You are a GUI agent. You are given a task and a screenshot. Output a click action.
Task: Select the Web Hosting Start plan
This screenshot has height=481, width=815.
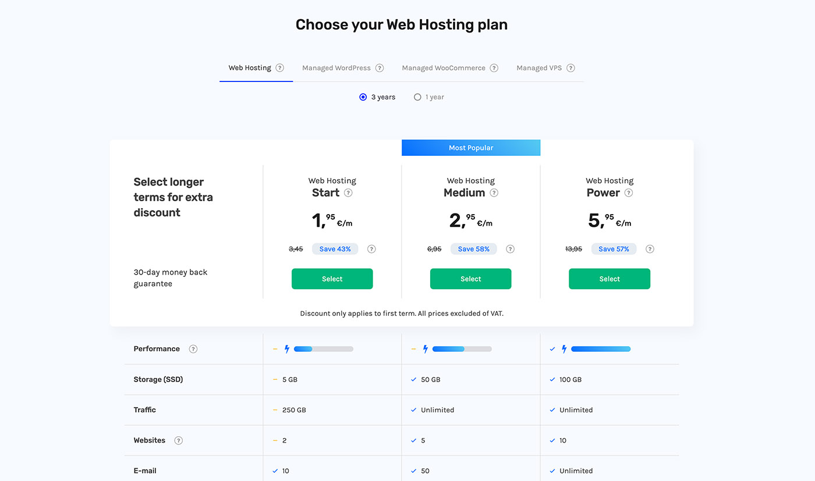pyautogui.click(x=332, y=279)
